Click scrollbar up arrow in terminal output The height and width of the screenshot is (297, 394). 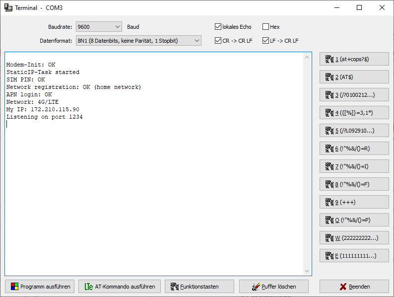point(307,57)
